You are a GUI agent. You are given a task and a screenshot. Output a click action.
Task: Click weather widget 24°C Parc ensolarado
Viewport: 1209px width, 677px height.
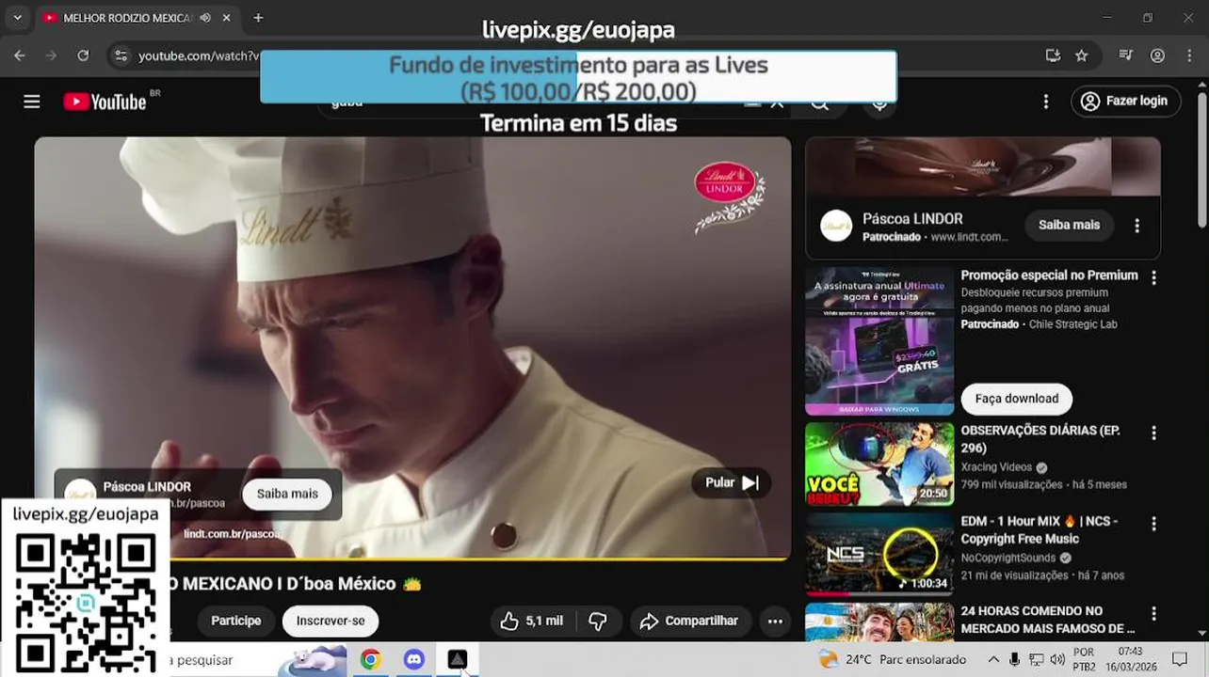click(892, 660)
